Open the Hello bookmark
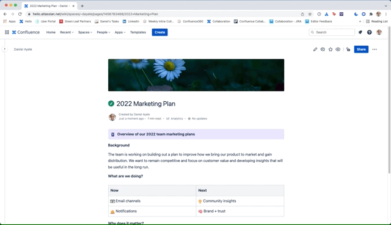The width and height of the screenshot is (391, 225). (x=26, y=21)
